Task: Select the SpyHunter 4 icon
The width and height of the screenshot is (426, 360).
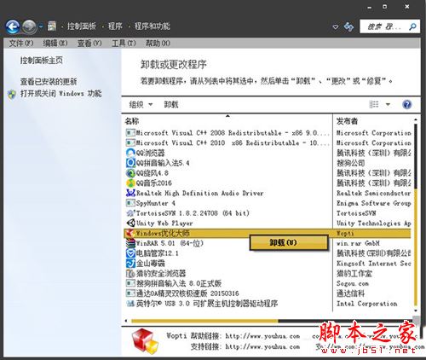Action: click(130, 203)
